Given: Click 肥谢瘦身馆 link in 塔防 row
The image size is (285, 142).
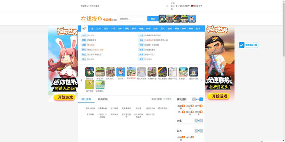Looking at the screenshot, I should coord(92,40).
